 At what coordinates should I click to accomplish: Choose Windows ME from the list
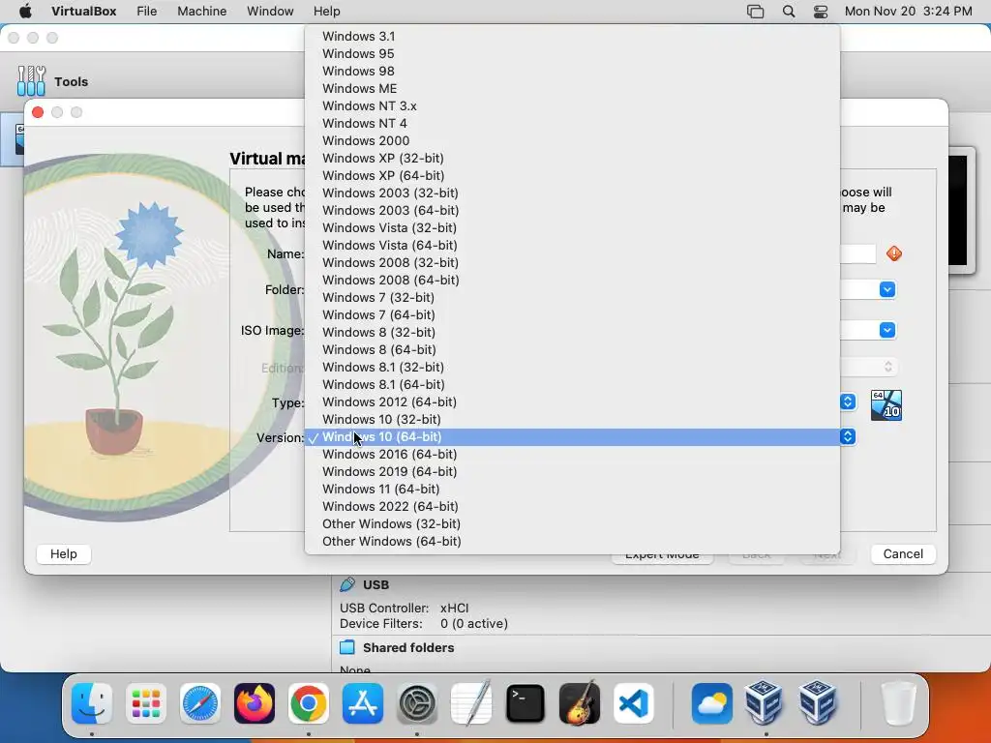(572, 88)
